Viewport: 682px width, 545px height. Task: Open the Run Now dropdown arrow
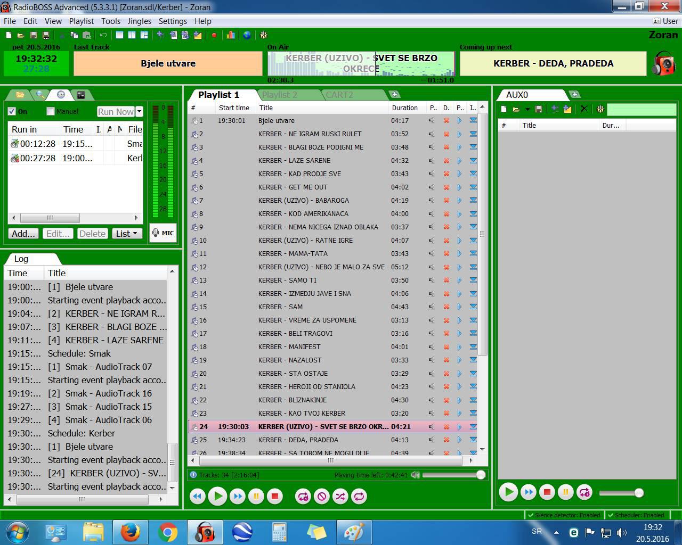tap(139, 111)
